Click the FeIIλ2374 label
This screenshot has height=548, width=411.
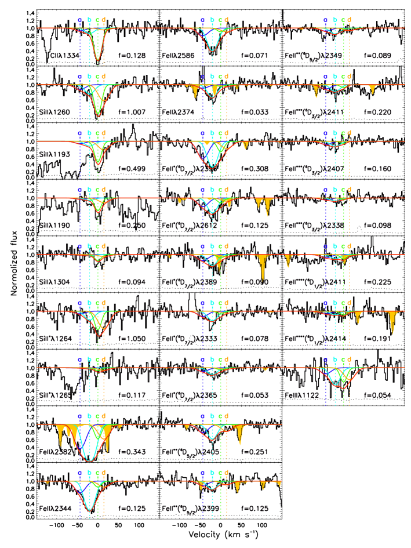pyautogui.click(x=178, y=112)
